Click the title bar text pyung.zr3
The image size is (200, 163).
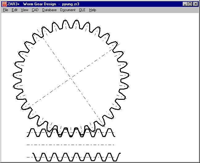(71, 4)
